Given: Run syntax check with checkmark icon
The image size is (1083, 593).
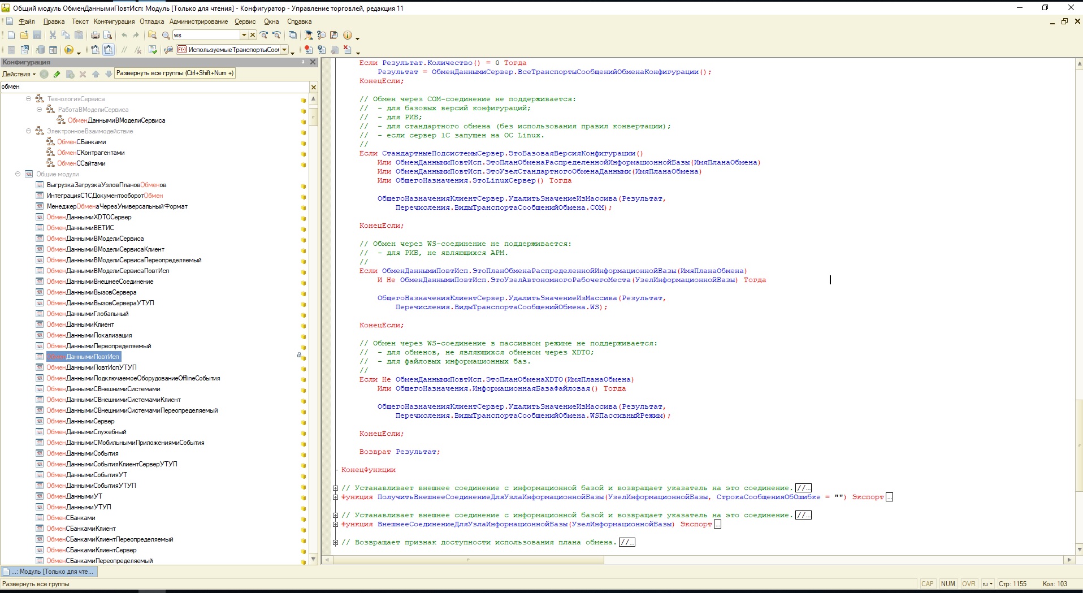Looking at the screenshot, I should 153,50.
